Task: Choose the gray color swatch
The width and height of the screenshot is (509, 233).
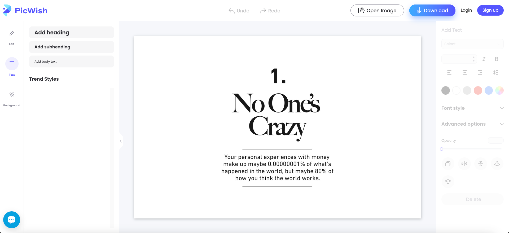Action: (446, 90)
